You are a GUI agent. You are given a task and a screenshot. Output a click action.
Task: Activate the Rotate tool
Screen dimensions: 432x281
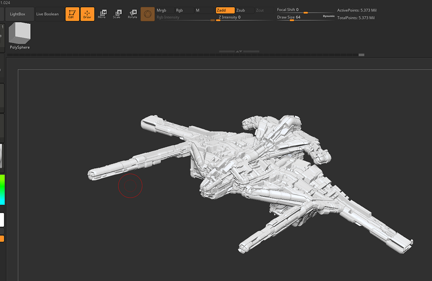coord(132,14)
